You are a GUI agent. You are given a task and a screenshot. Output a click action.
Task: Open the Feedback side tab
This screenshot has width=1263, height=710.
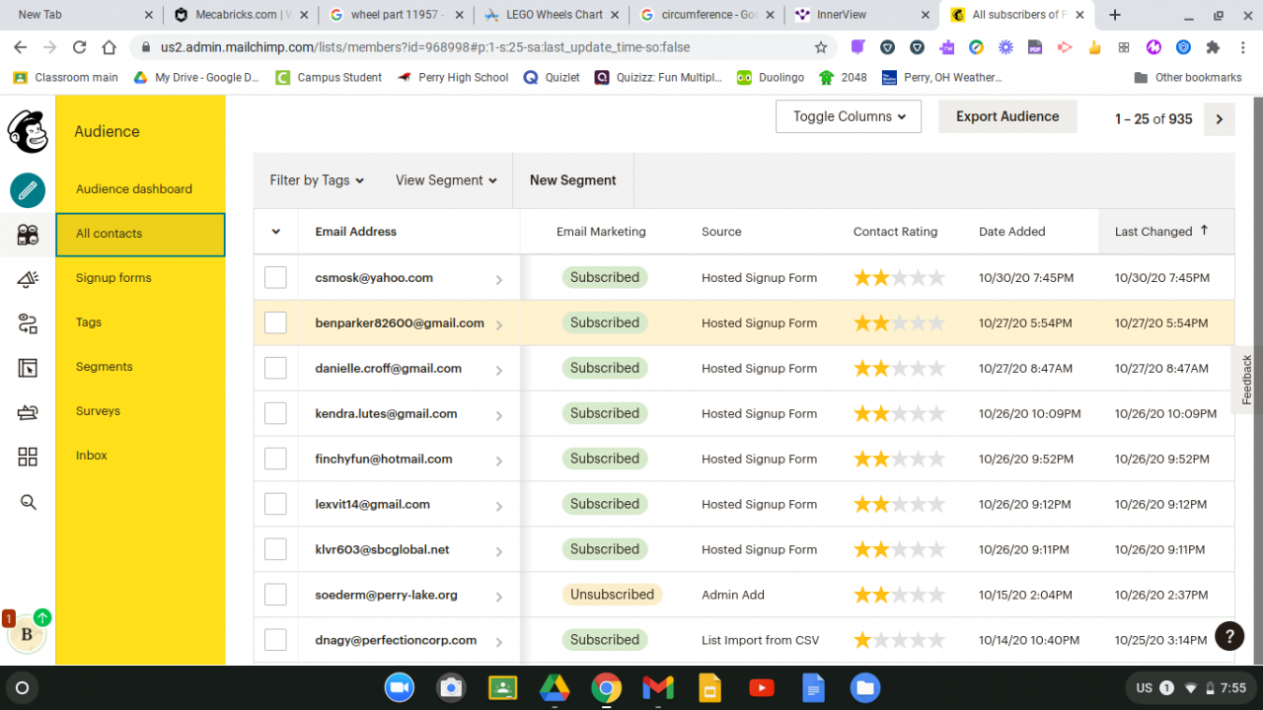[x=1246, y=380]
